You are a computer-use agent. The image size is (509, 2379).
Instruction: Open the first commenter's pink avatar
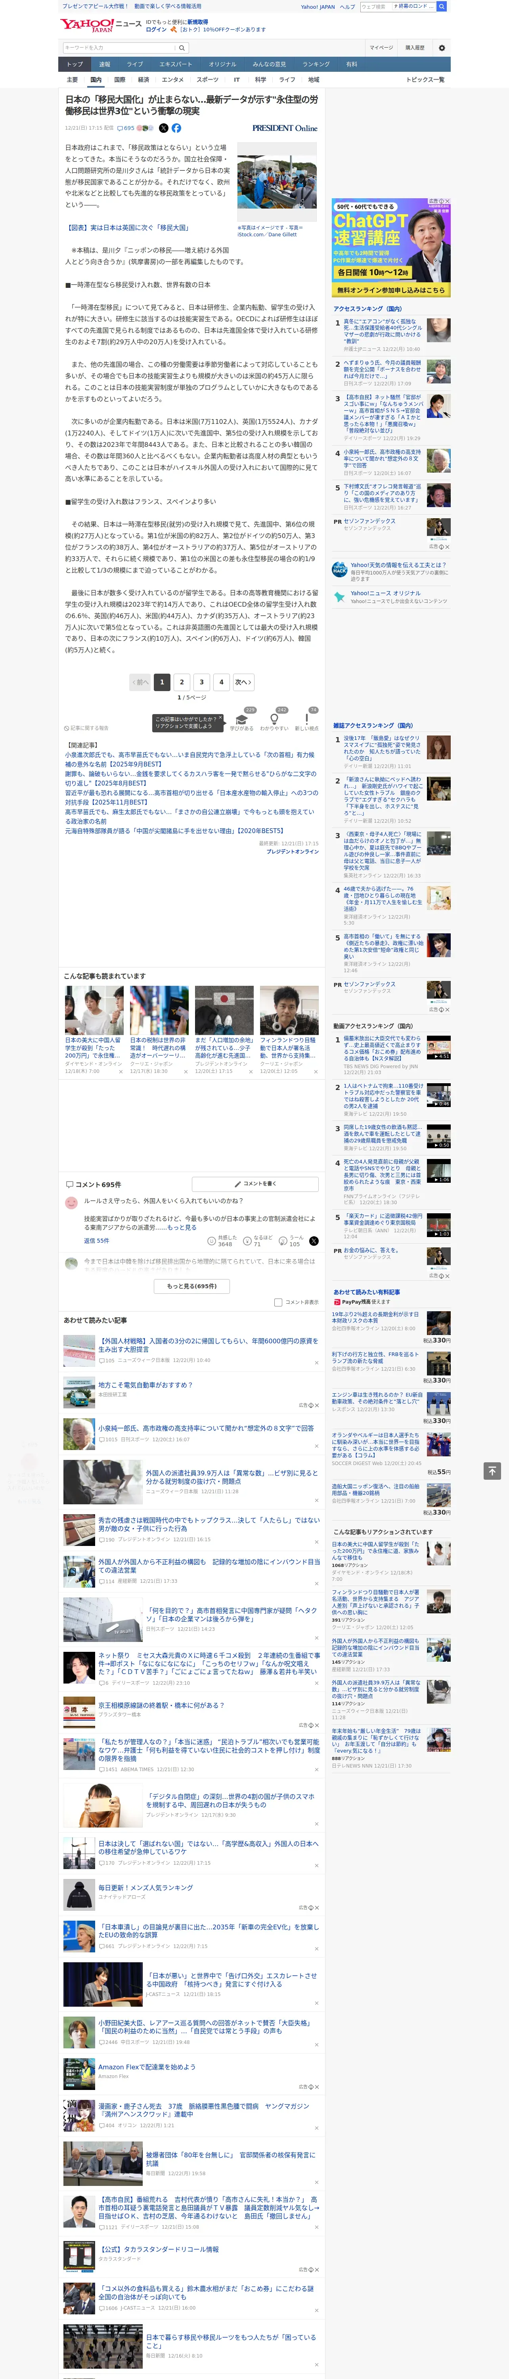(x=71, y=1203)
